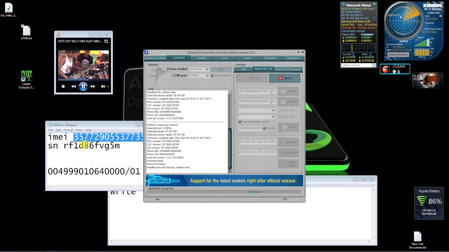Open the Android / EFS manager tab
This screenshot has height=252, width=449.
point(288,69)
